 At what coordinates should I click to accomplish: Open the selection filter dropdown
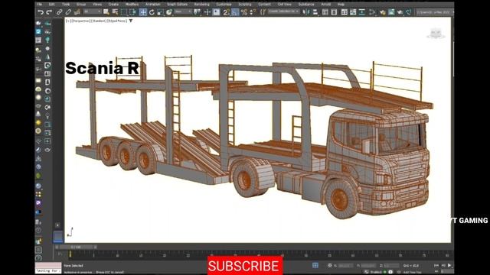(x=92, y=12)
